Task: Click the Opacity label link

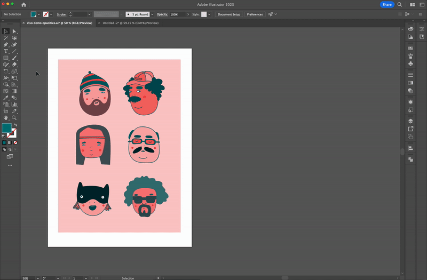Action: point(162,14)
